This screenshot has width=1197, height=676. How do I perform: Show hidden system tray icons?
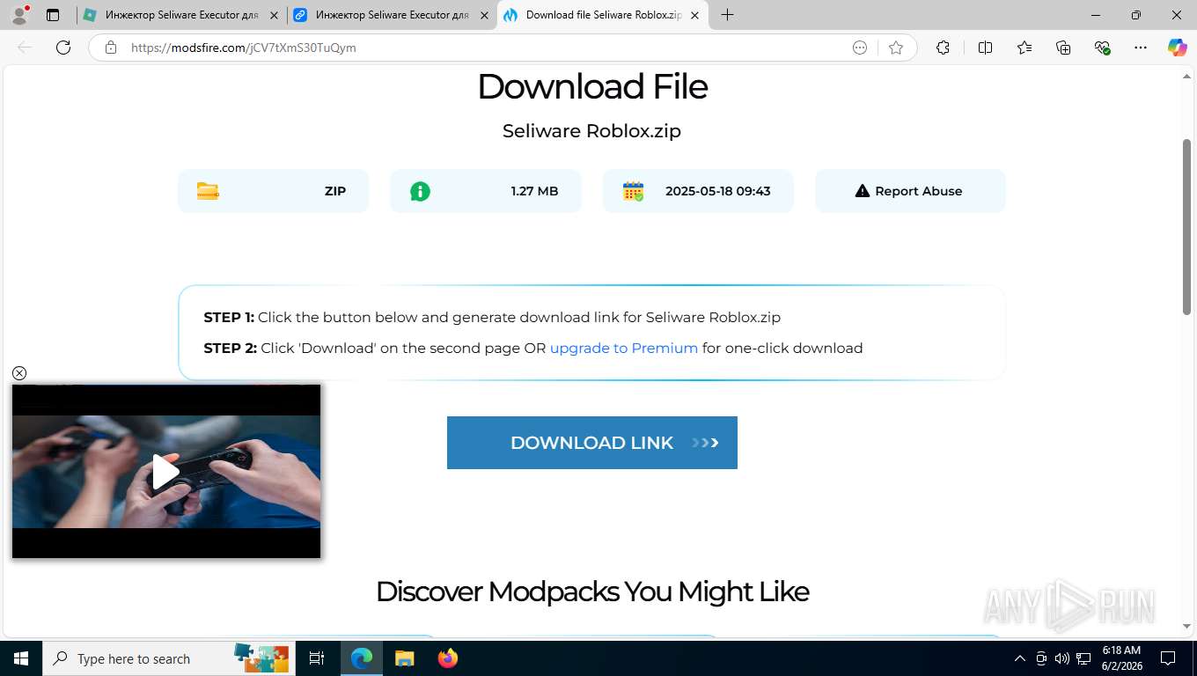point(1020,658)
